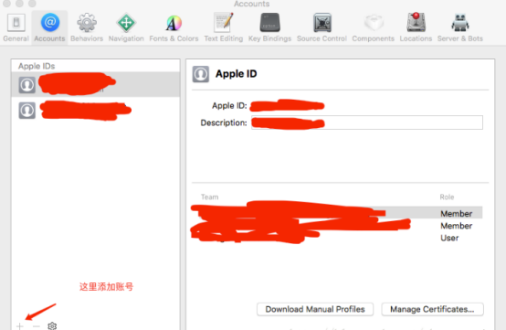Image resolution: width=506 pixels, height=330 pixels.
Task: Click the Description text field
Action: (367, 122)
